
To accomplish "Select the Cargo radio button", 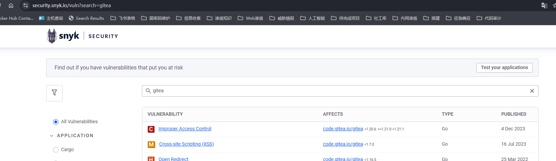I will click(56, 150).
